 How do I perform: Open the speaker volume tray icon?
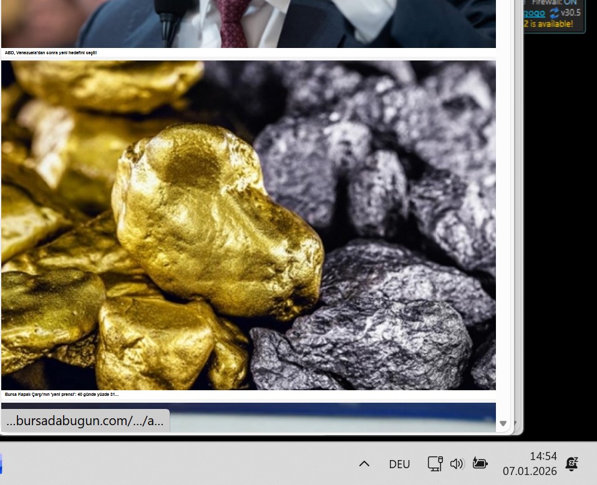457,463
